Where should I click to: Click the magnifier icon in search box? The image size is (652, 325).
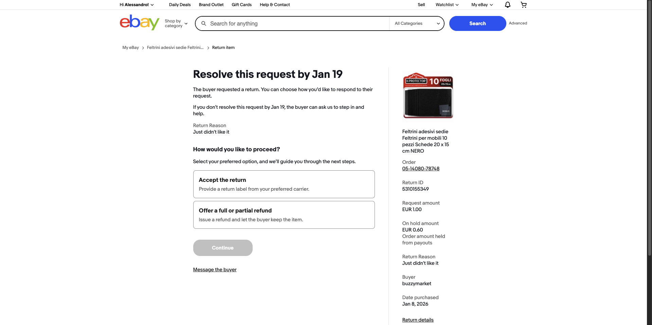[x=204, y=23]
